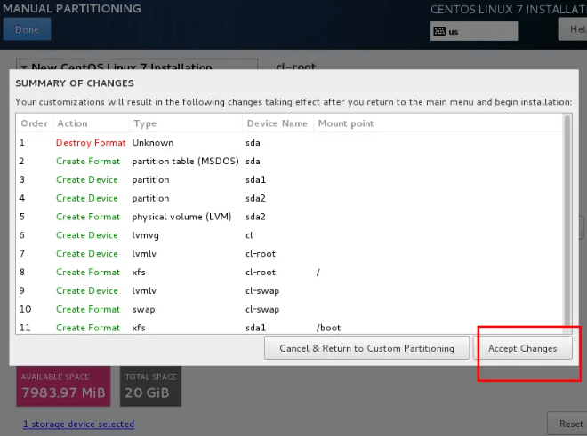Viewport: 587px width, 436px height.
Task: Select row 11 xfs sda1 /boot
Action: 289,327
